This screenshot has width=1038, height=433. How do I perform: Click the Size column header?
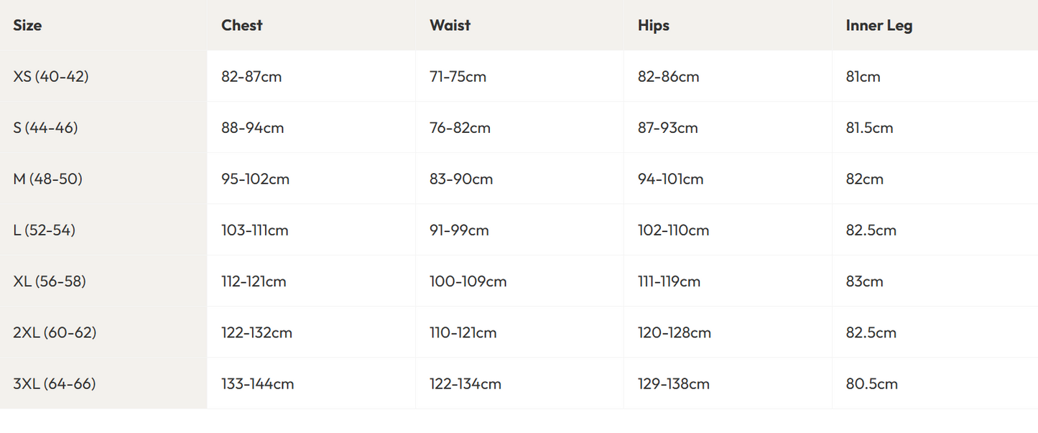coord(27,25)
